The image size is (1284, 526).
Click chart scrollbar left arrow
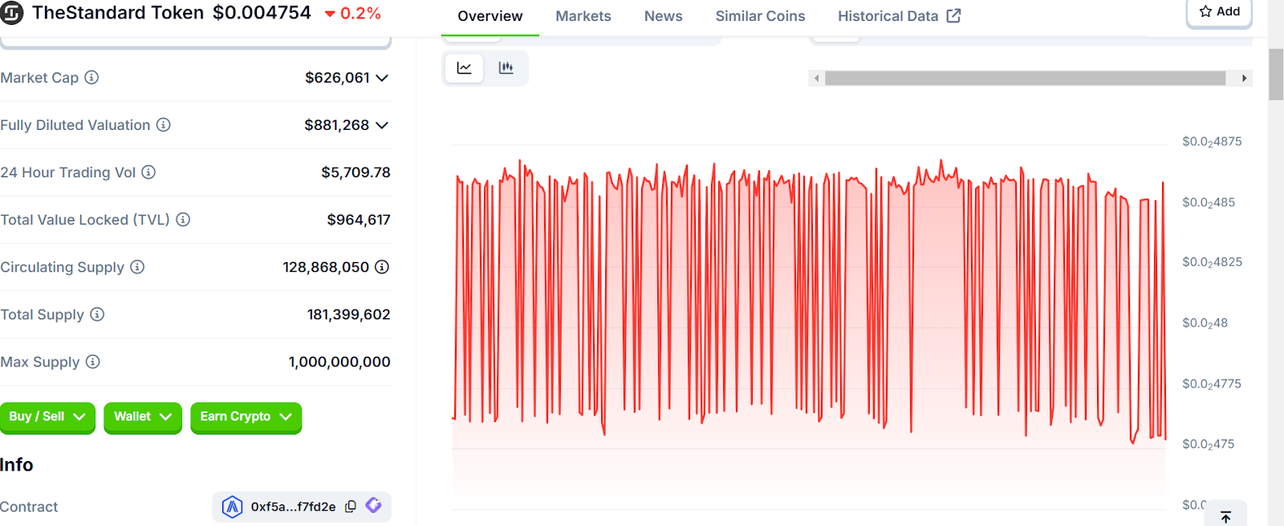pos(817,78)
